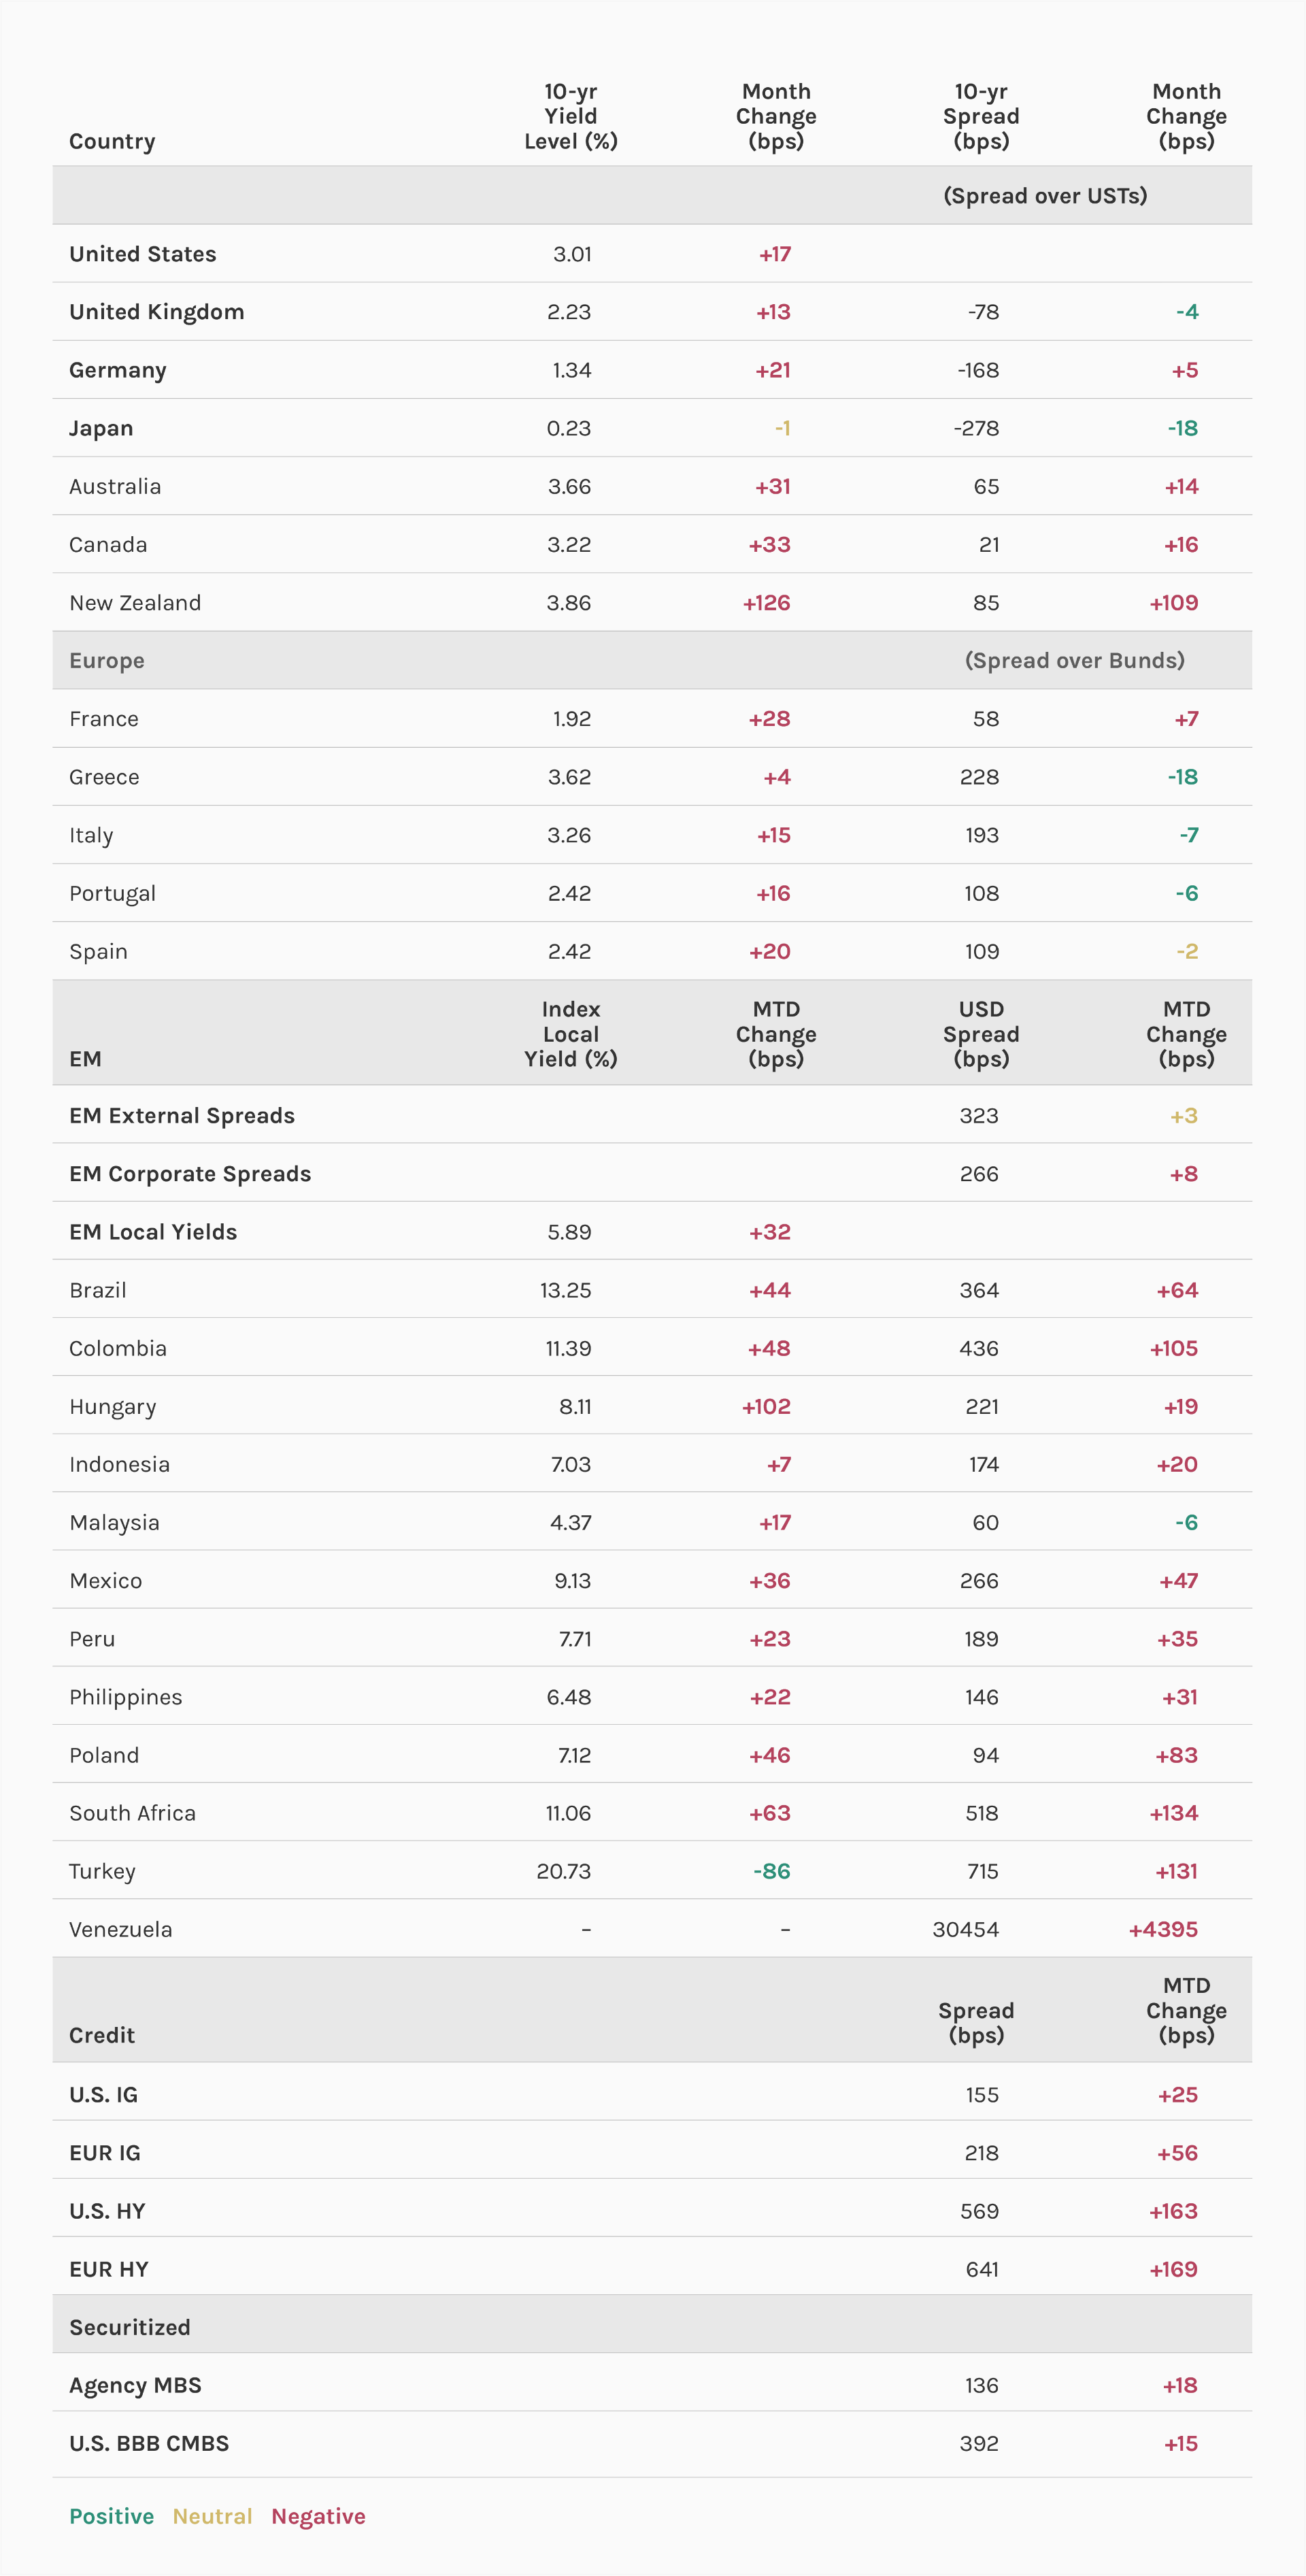Select the EM External Spreads row
The height and width of the screenshot is (2576, 1306).
tap(182, 1116)
